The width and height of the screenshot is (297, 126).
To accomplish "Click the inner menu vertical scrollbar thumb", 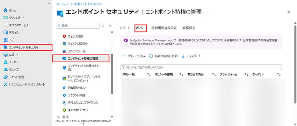I will click(x=112, y=74).
